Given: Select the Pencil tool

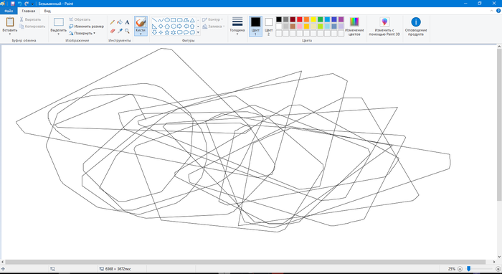Looking at the screenshot, I should [x=113, y=22].
